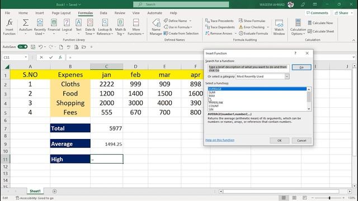
Task: Switch to the Insert tab
Action: 40,13
